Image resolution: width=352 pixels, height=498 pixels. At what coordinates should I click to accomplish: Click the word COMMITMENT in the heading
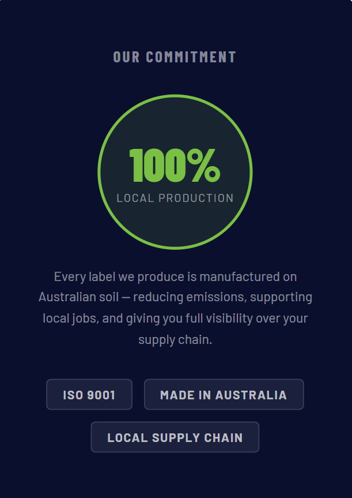pyautogui.click(x=191, y=57)
